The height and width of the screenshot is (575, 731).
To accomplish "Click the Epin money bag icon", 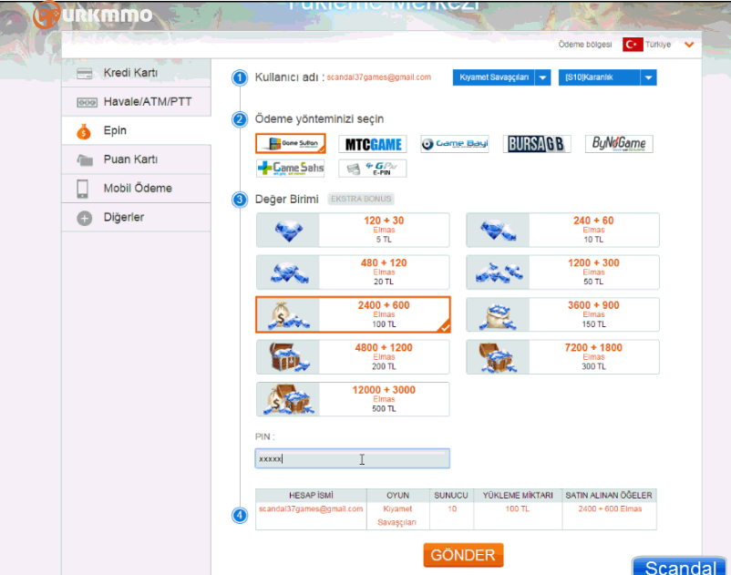I will (x=84, y=132).
